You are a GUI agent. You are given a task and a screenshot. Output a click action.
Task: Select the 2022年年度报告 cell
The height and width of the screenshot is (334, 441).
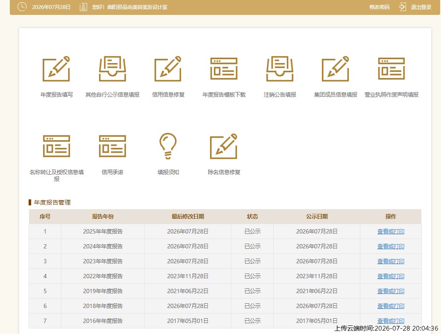(103, 276)
